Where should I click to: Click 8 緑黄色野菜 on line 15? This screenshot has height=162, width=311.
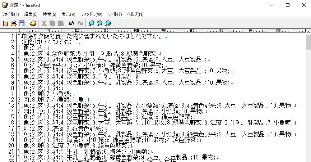click(x=173, y=117)
